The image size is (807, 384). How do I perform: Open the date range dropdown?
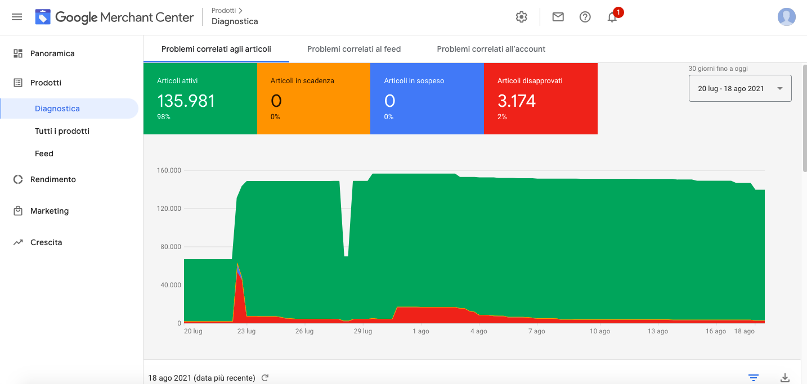tap(739, 89)
